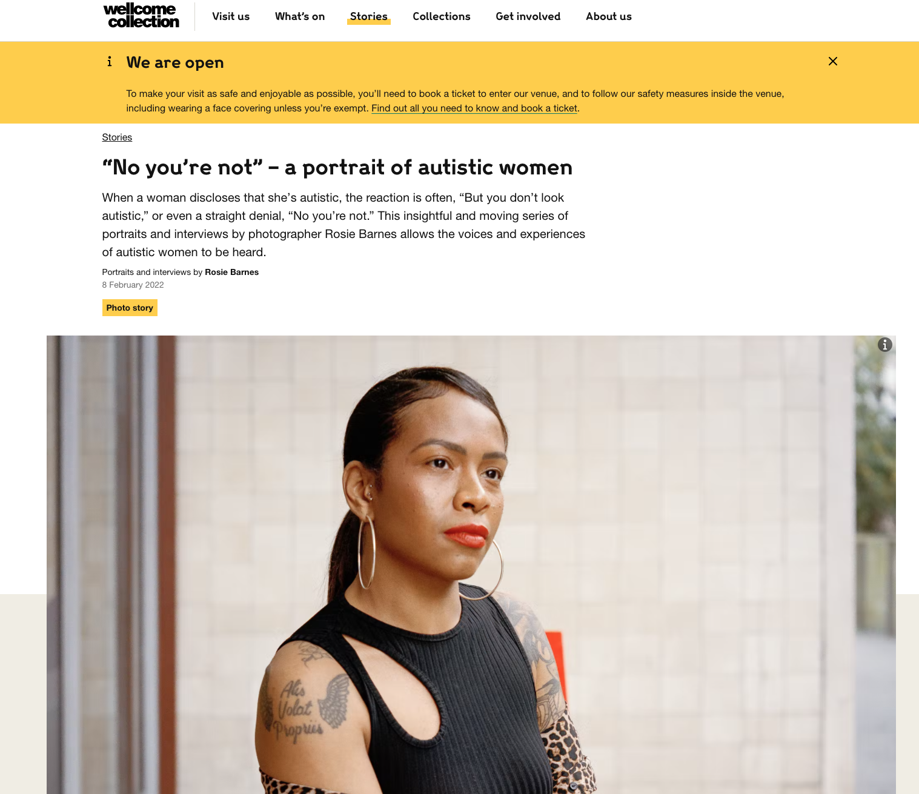The width and height of the screenshot is (919, 794).
Task: Show image info on the portrait photo
Action: point(885,345)
